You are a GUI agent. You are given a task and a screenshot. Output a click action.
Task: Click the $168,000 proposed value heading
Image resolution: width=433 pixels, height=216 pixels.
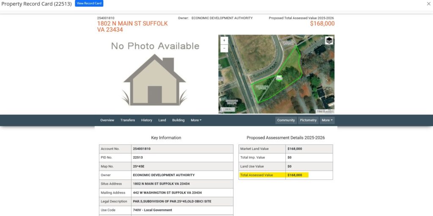(x=322, y=24)
